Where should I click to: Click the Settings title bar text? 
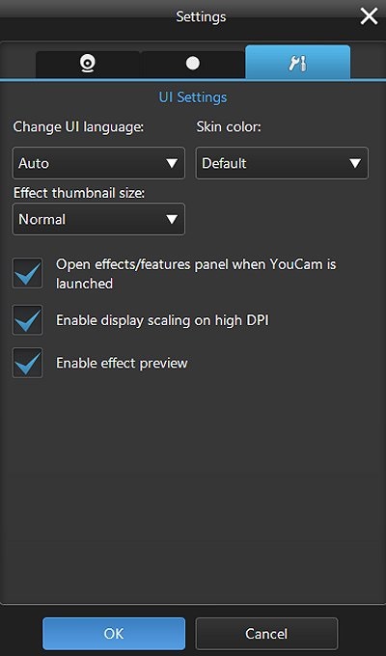(201, 17)
